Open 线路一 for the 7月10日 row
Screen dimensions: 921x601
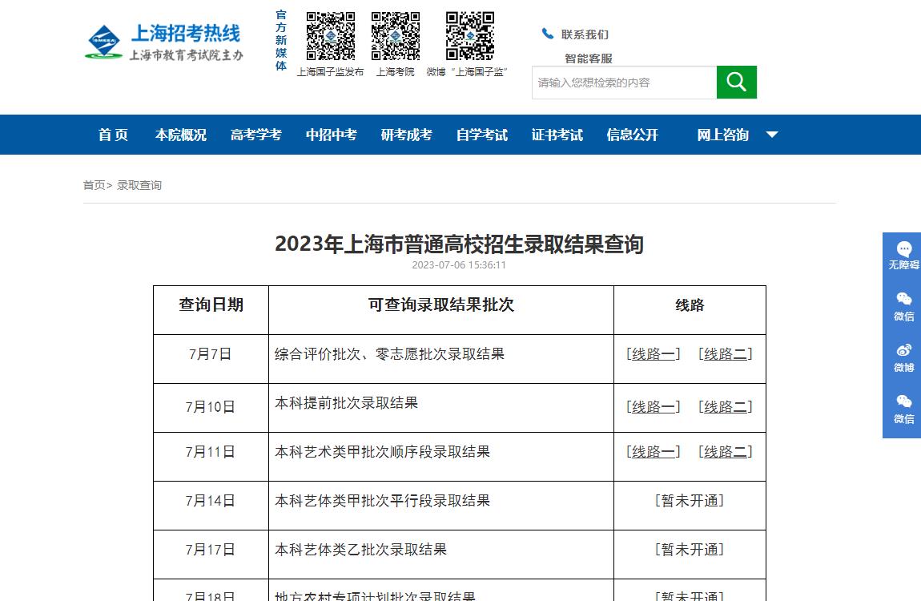pos(654,407)
